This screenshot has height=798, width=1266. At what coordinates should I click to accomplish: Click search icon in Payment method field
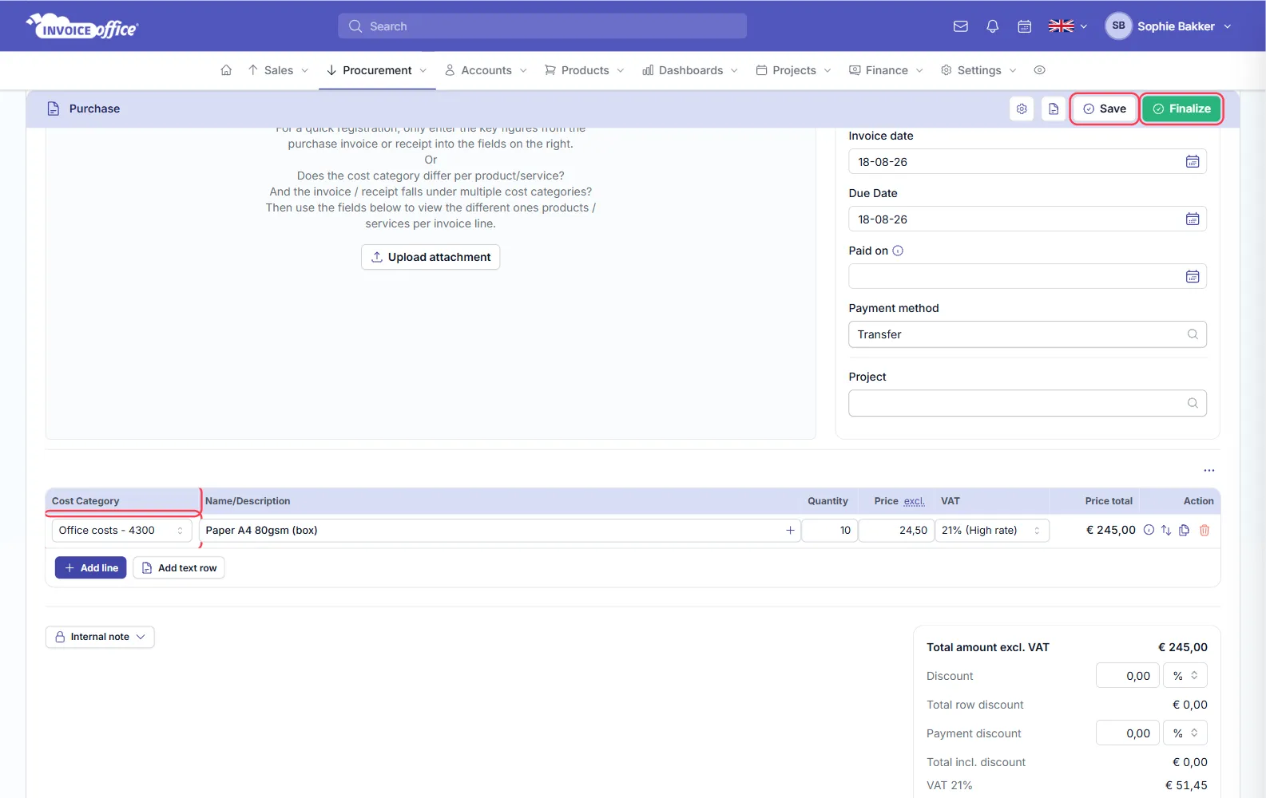point(1192,334)
